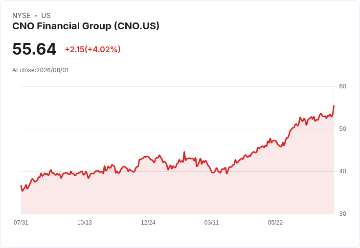
Task: Click the At close:2026/08/01 date text
Action: tap(41, 70)
